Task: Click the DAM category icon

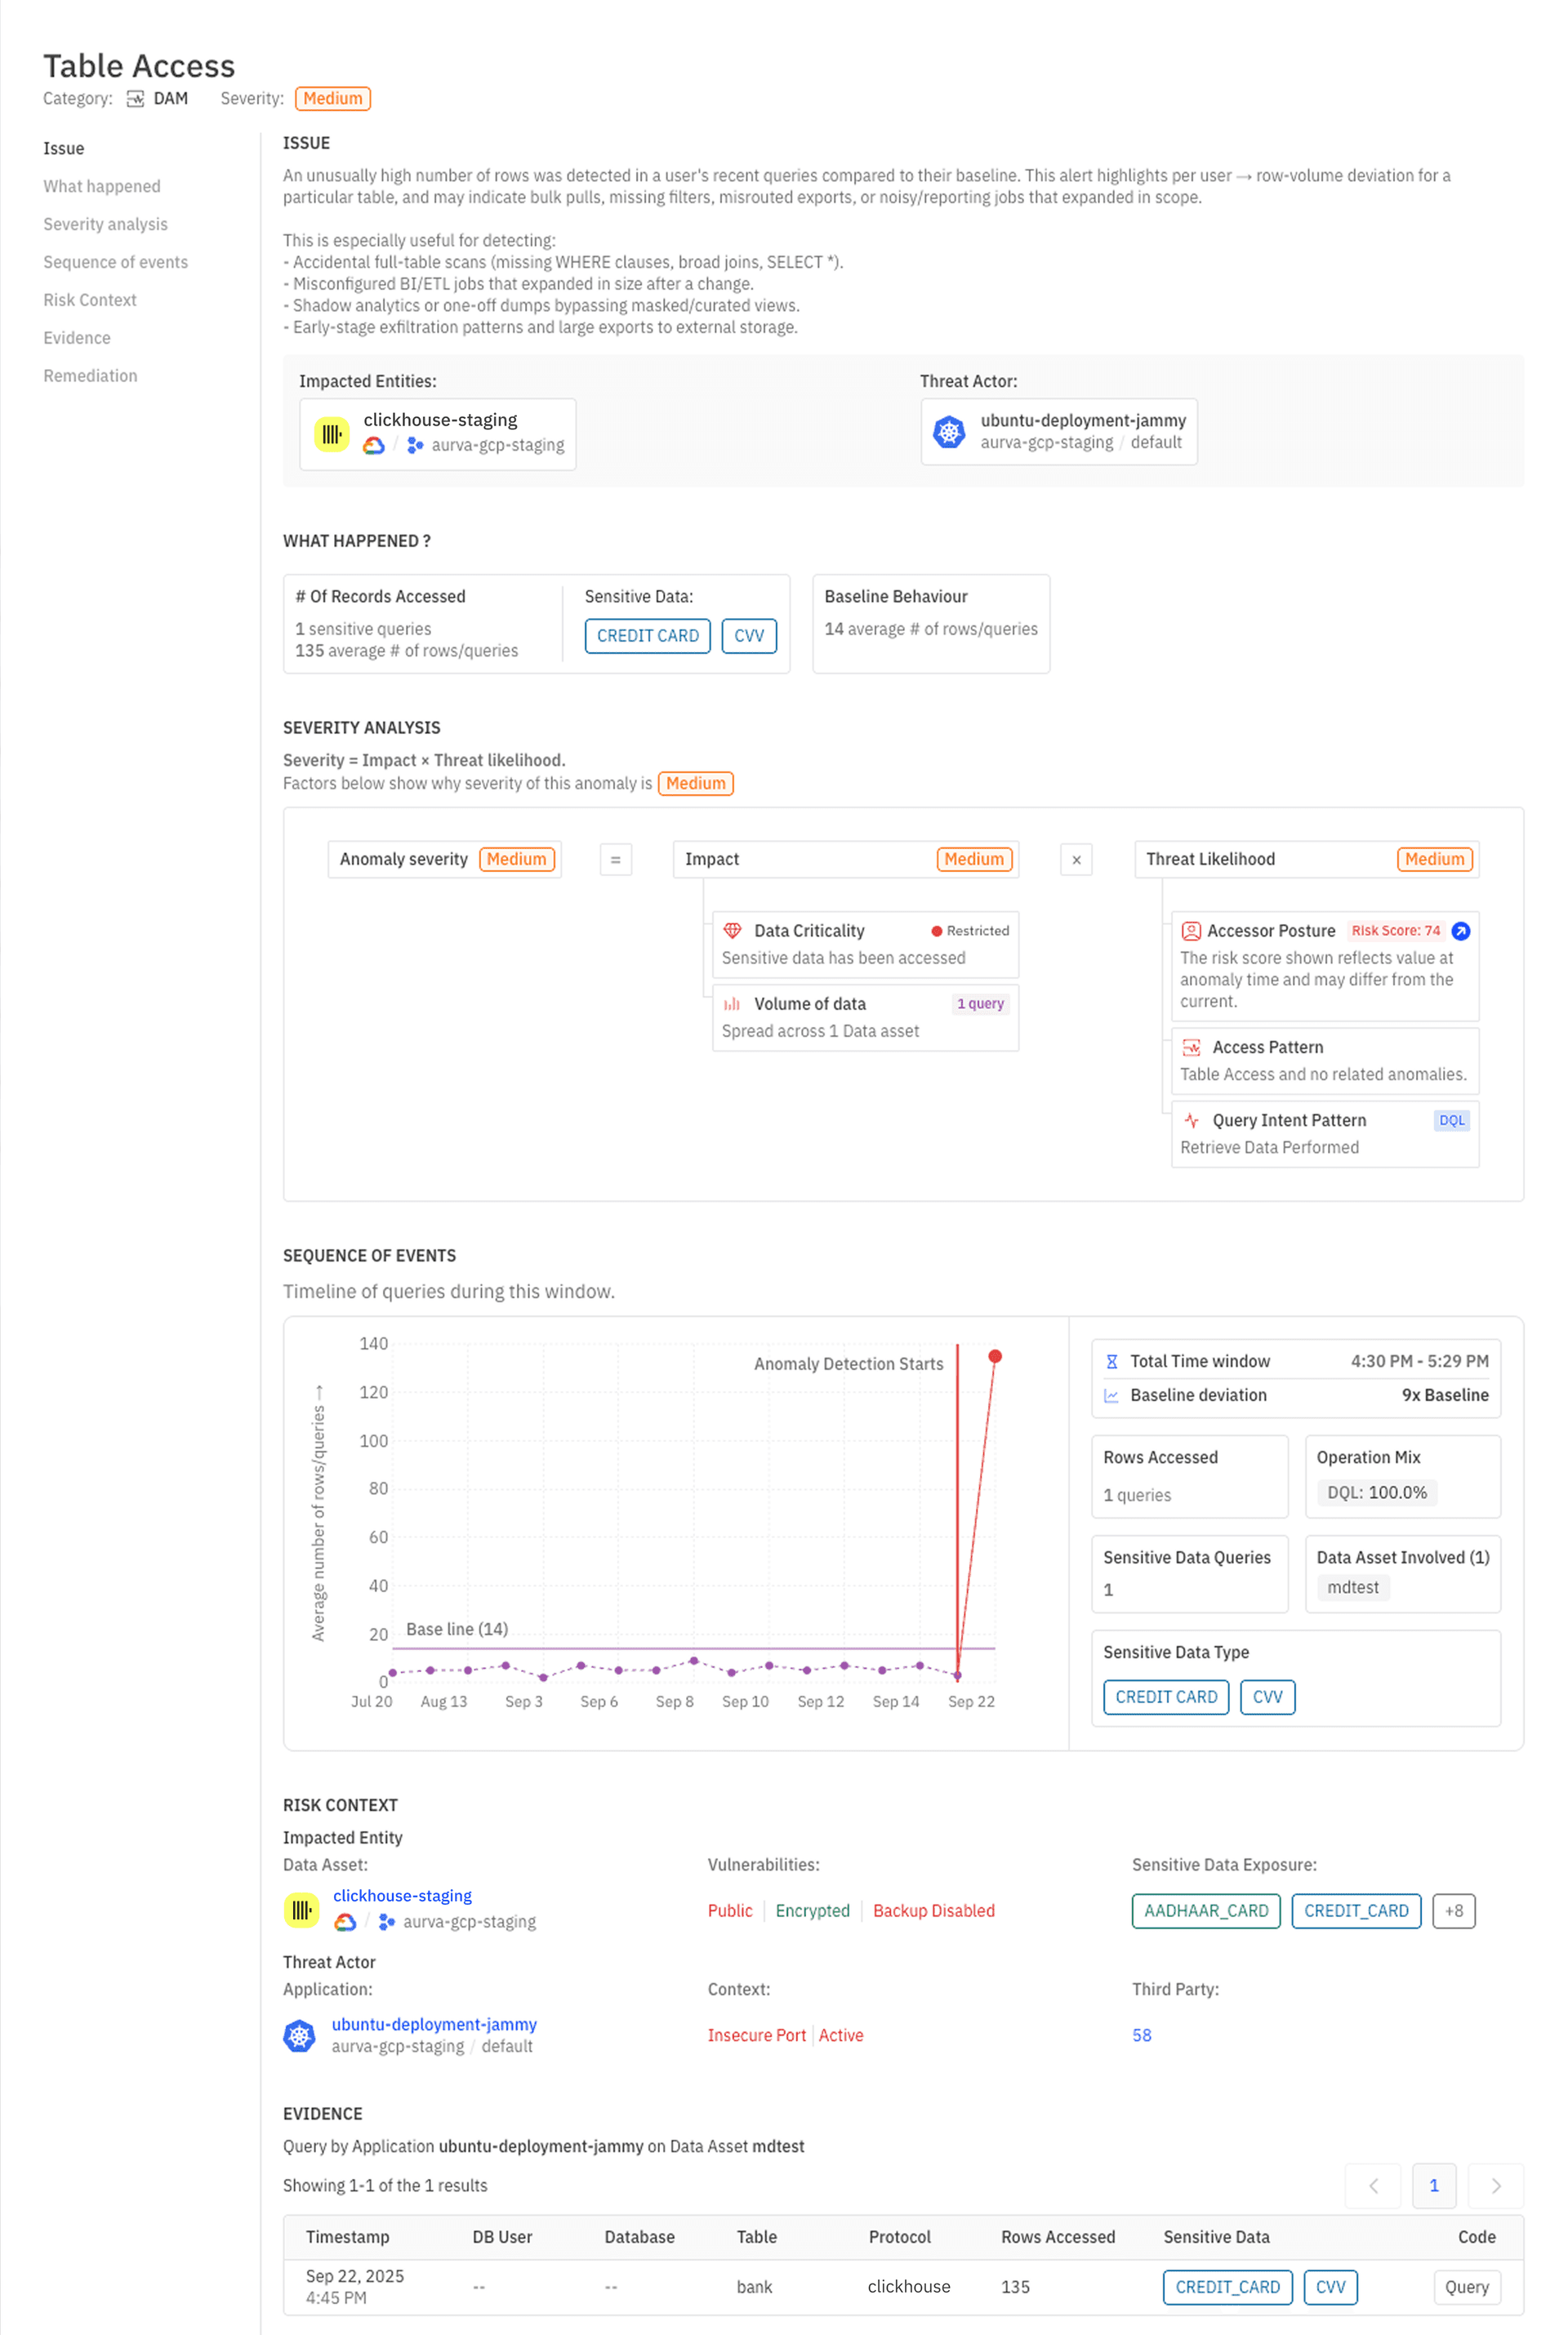Action: click(x=135, y=99)
